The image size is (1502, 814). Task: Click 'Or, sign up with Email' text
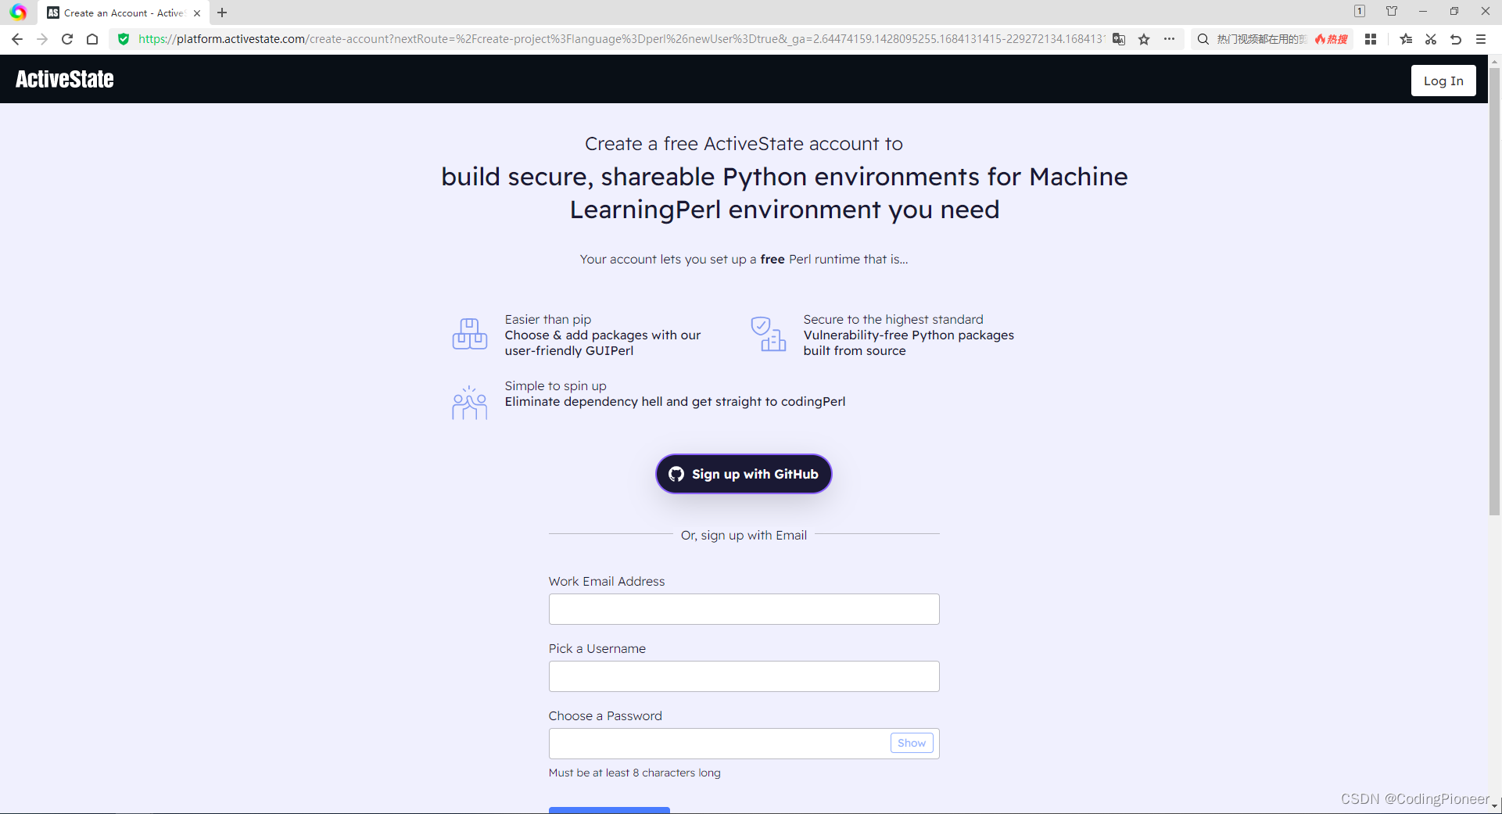point(744,535)
